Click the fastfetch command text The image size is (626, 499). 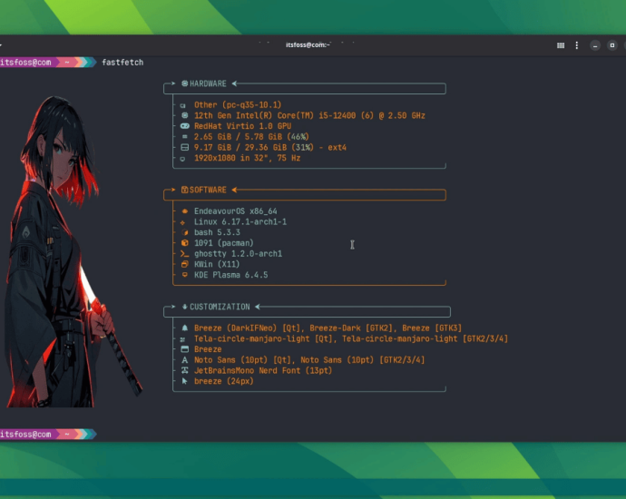[x=122, y=63]
